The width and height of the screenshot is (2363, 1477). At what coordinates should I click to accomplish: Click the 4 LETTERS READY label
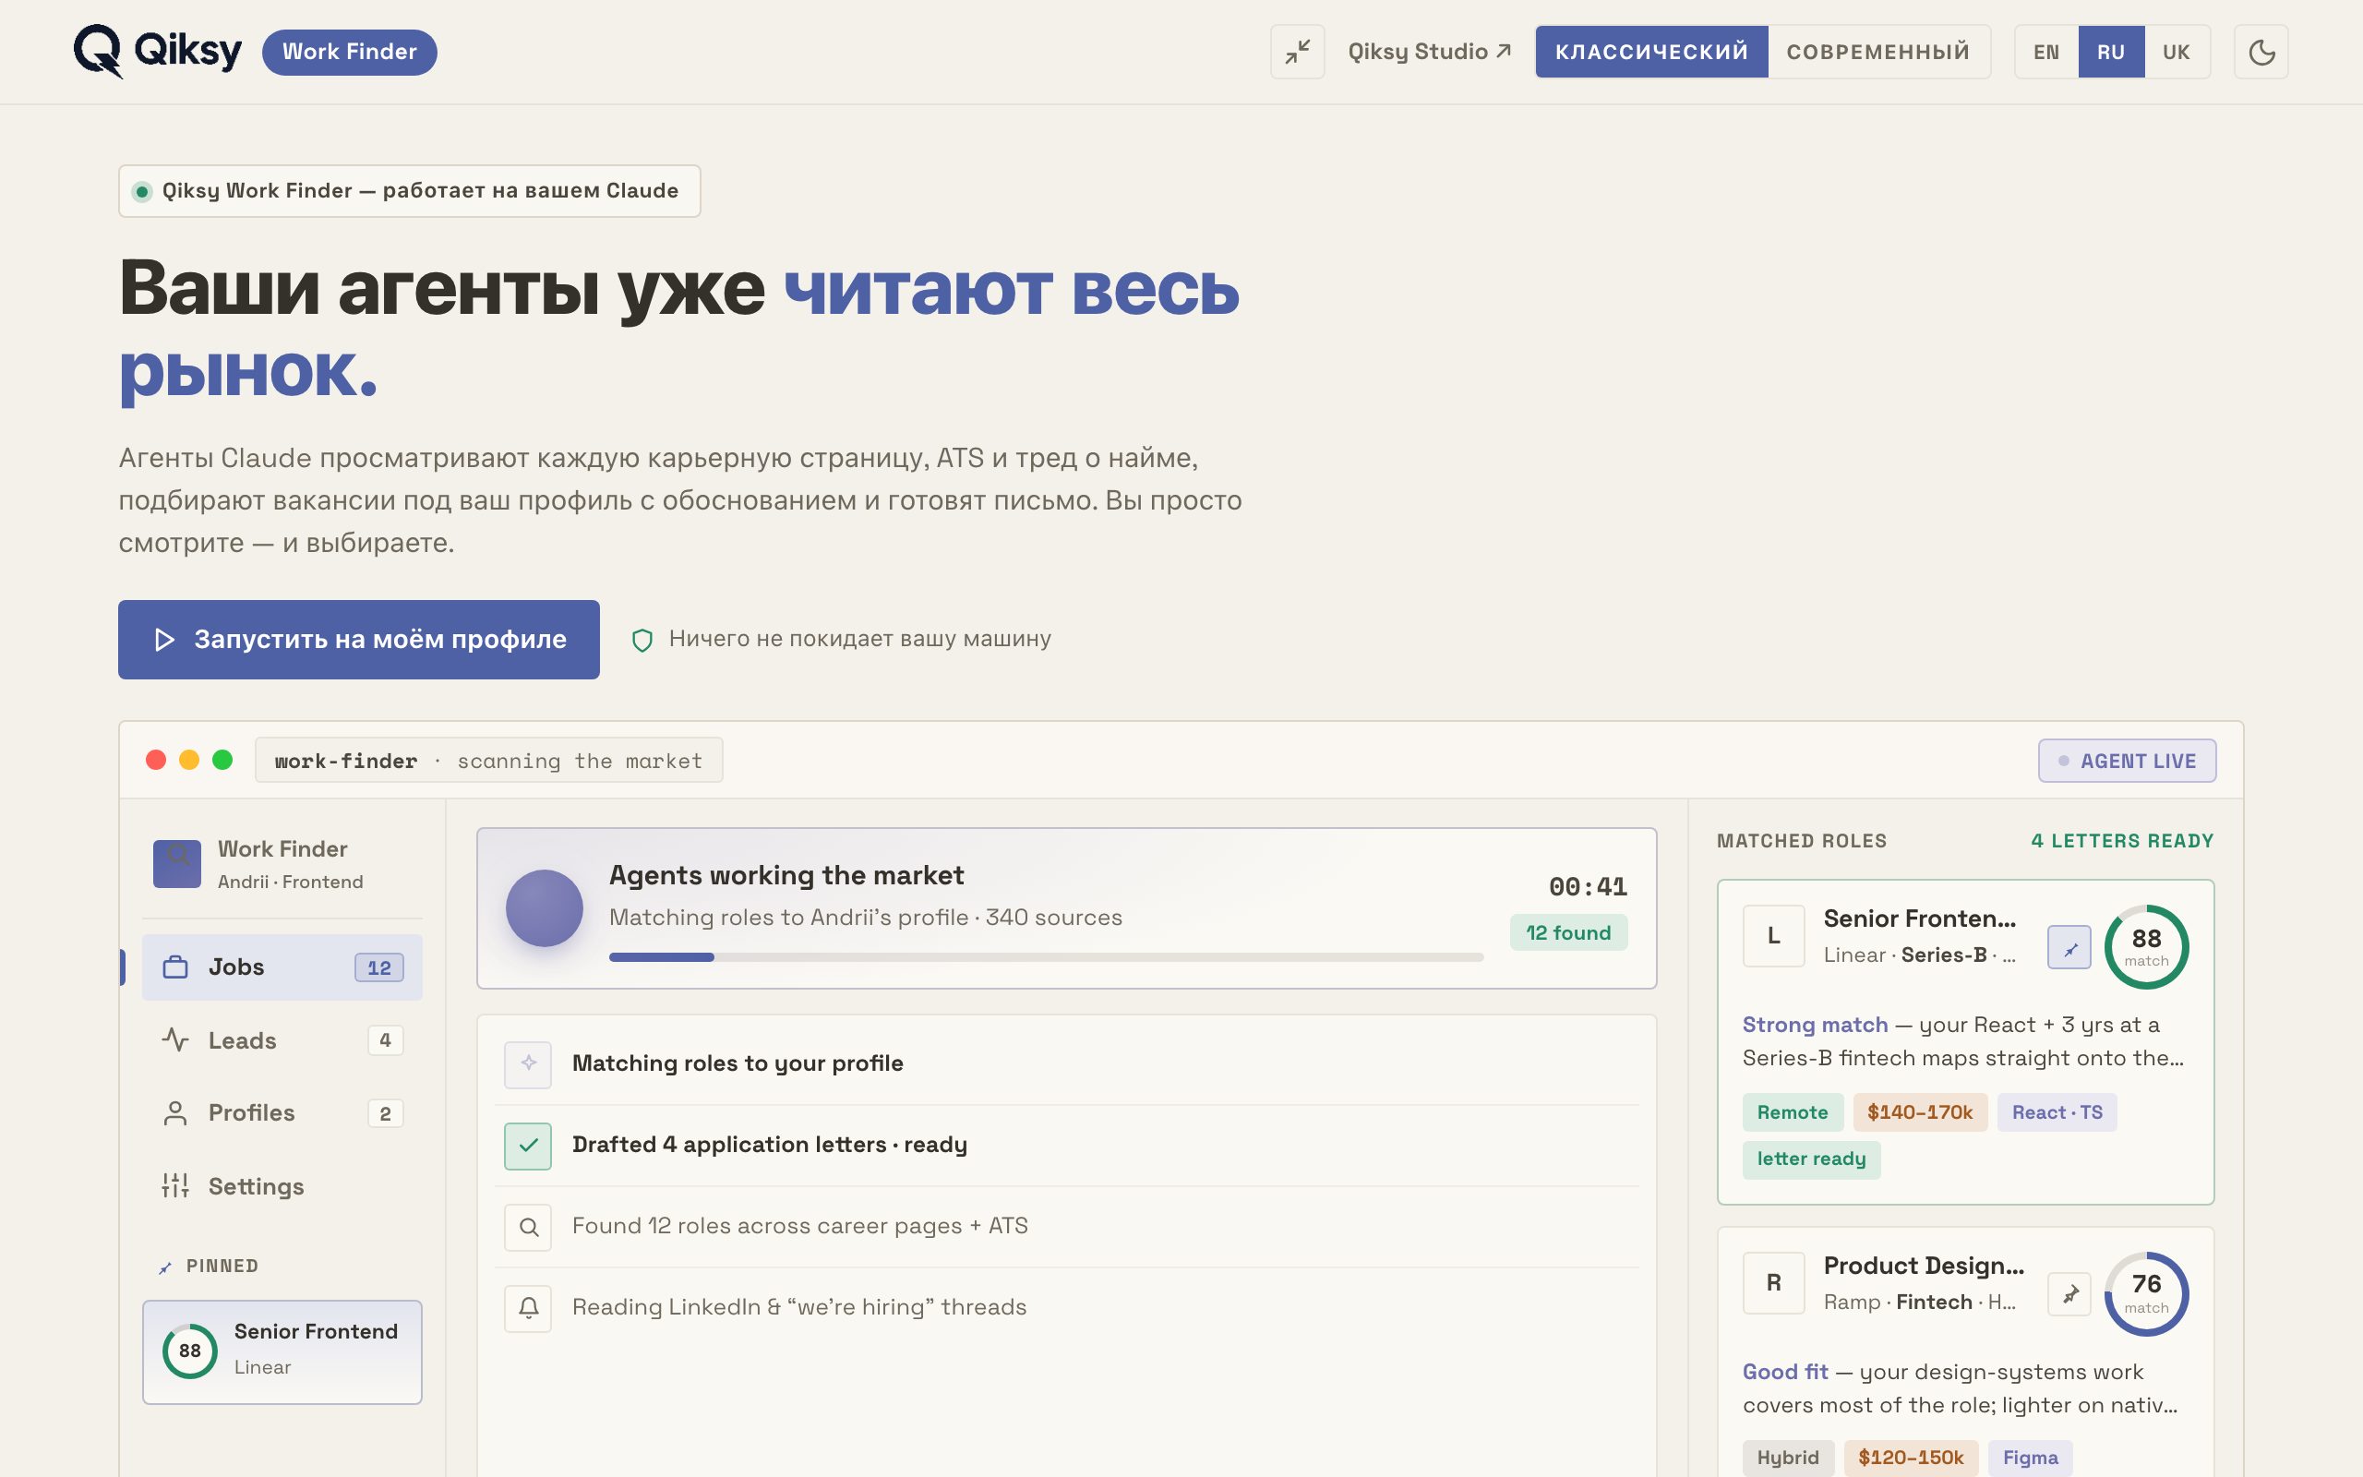2122,841
